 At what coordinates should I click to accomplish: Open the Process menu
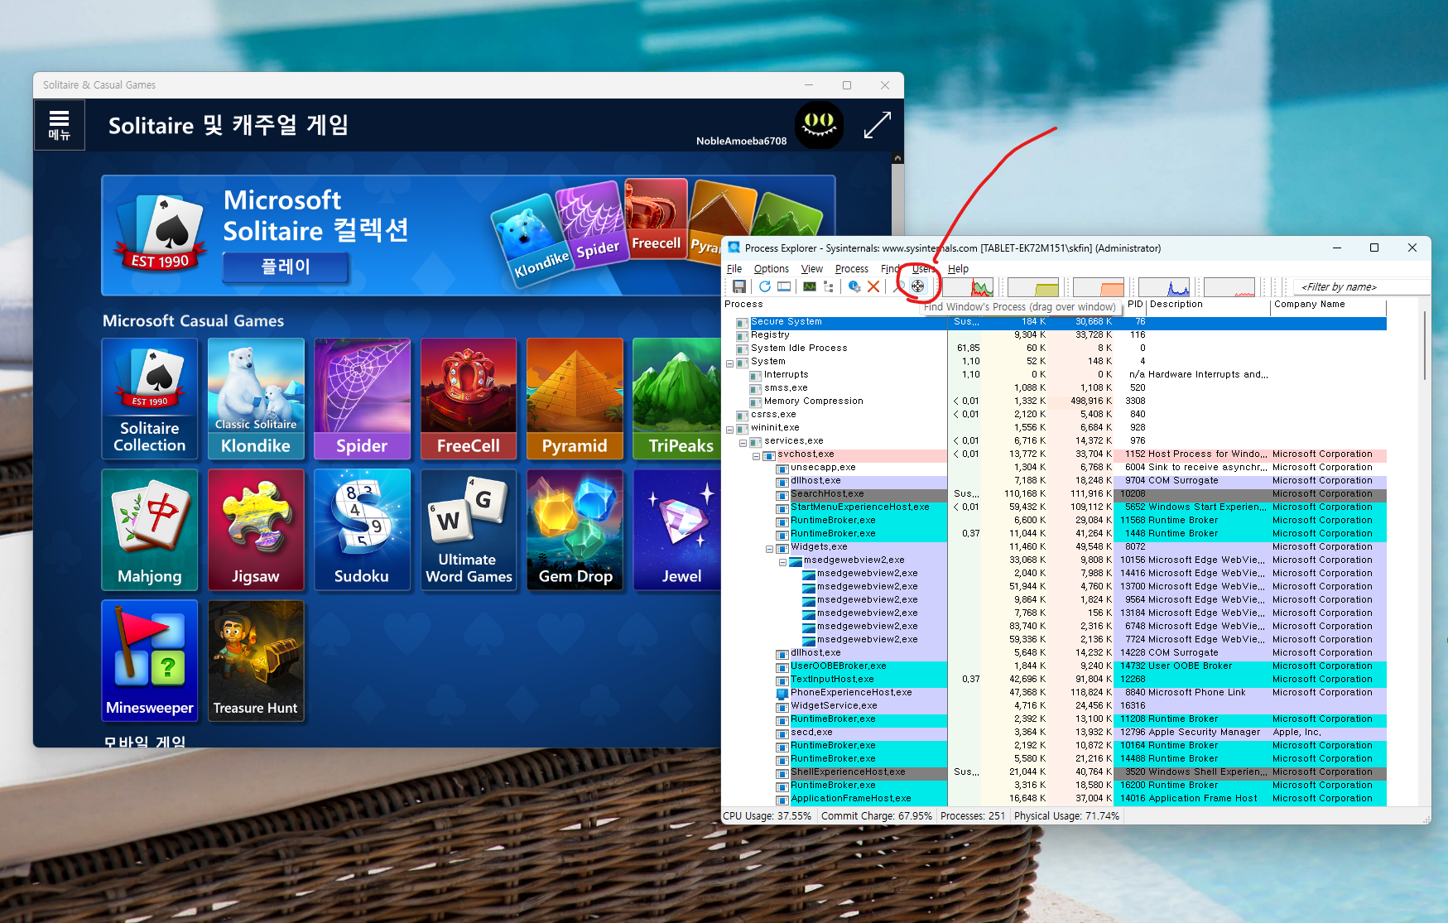(852, 269)
